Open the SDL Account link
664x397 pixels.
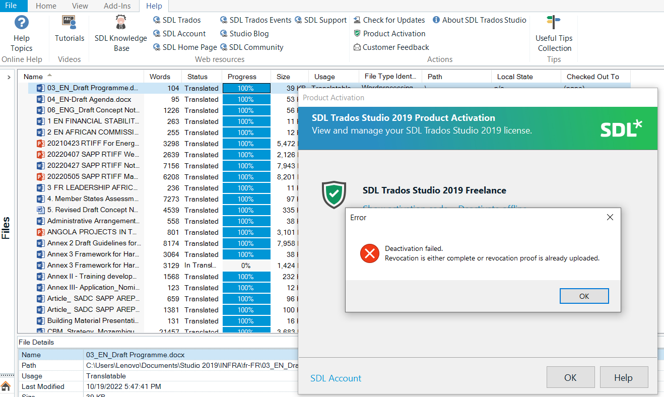tap(336, 377)
